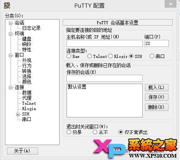Select the SSH connection type
Viewport: 180px width, 160px height.
[x=131, y=56]
